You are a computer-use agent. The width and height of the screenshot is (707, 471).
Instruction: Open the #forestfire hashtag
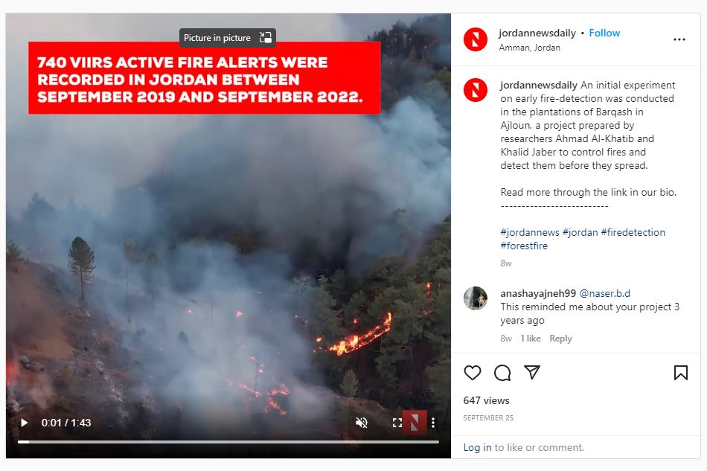[524, 246]
